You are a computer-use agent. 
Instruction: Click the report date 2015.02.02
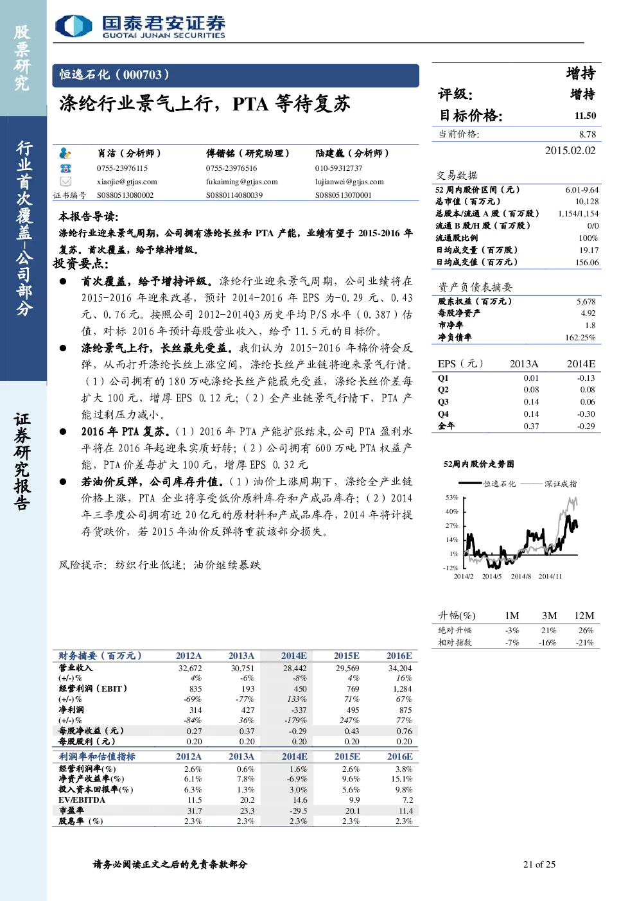click(x=570, y=150)
